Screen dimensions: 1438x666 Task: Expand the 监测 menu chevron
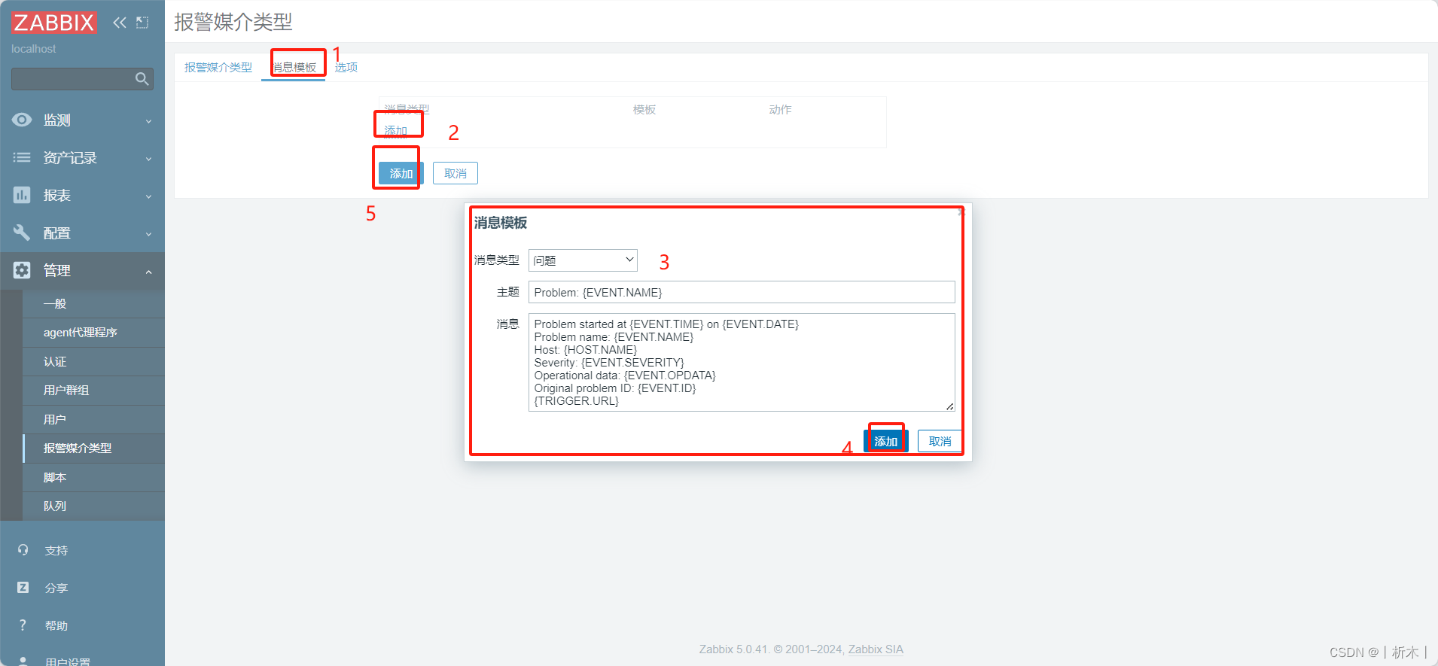(x=148, y=121)
